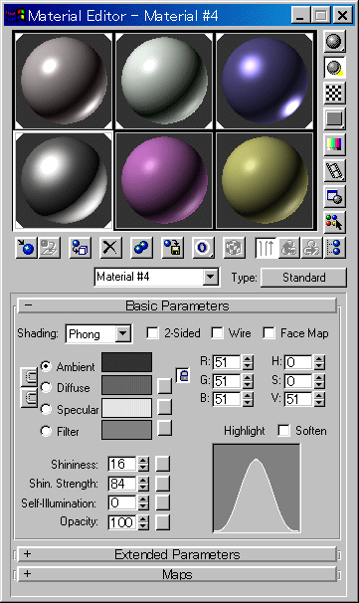Click the Filter map slot button

[164, 428]
